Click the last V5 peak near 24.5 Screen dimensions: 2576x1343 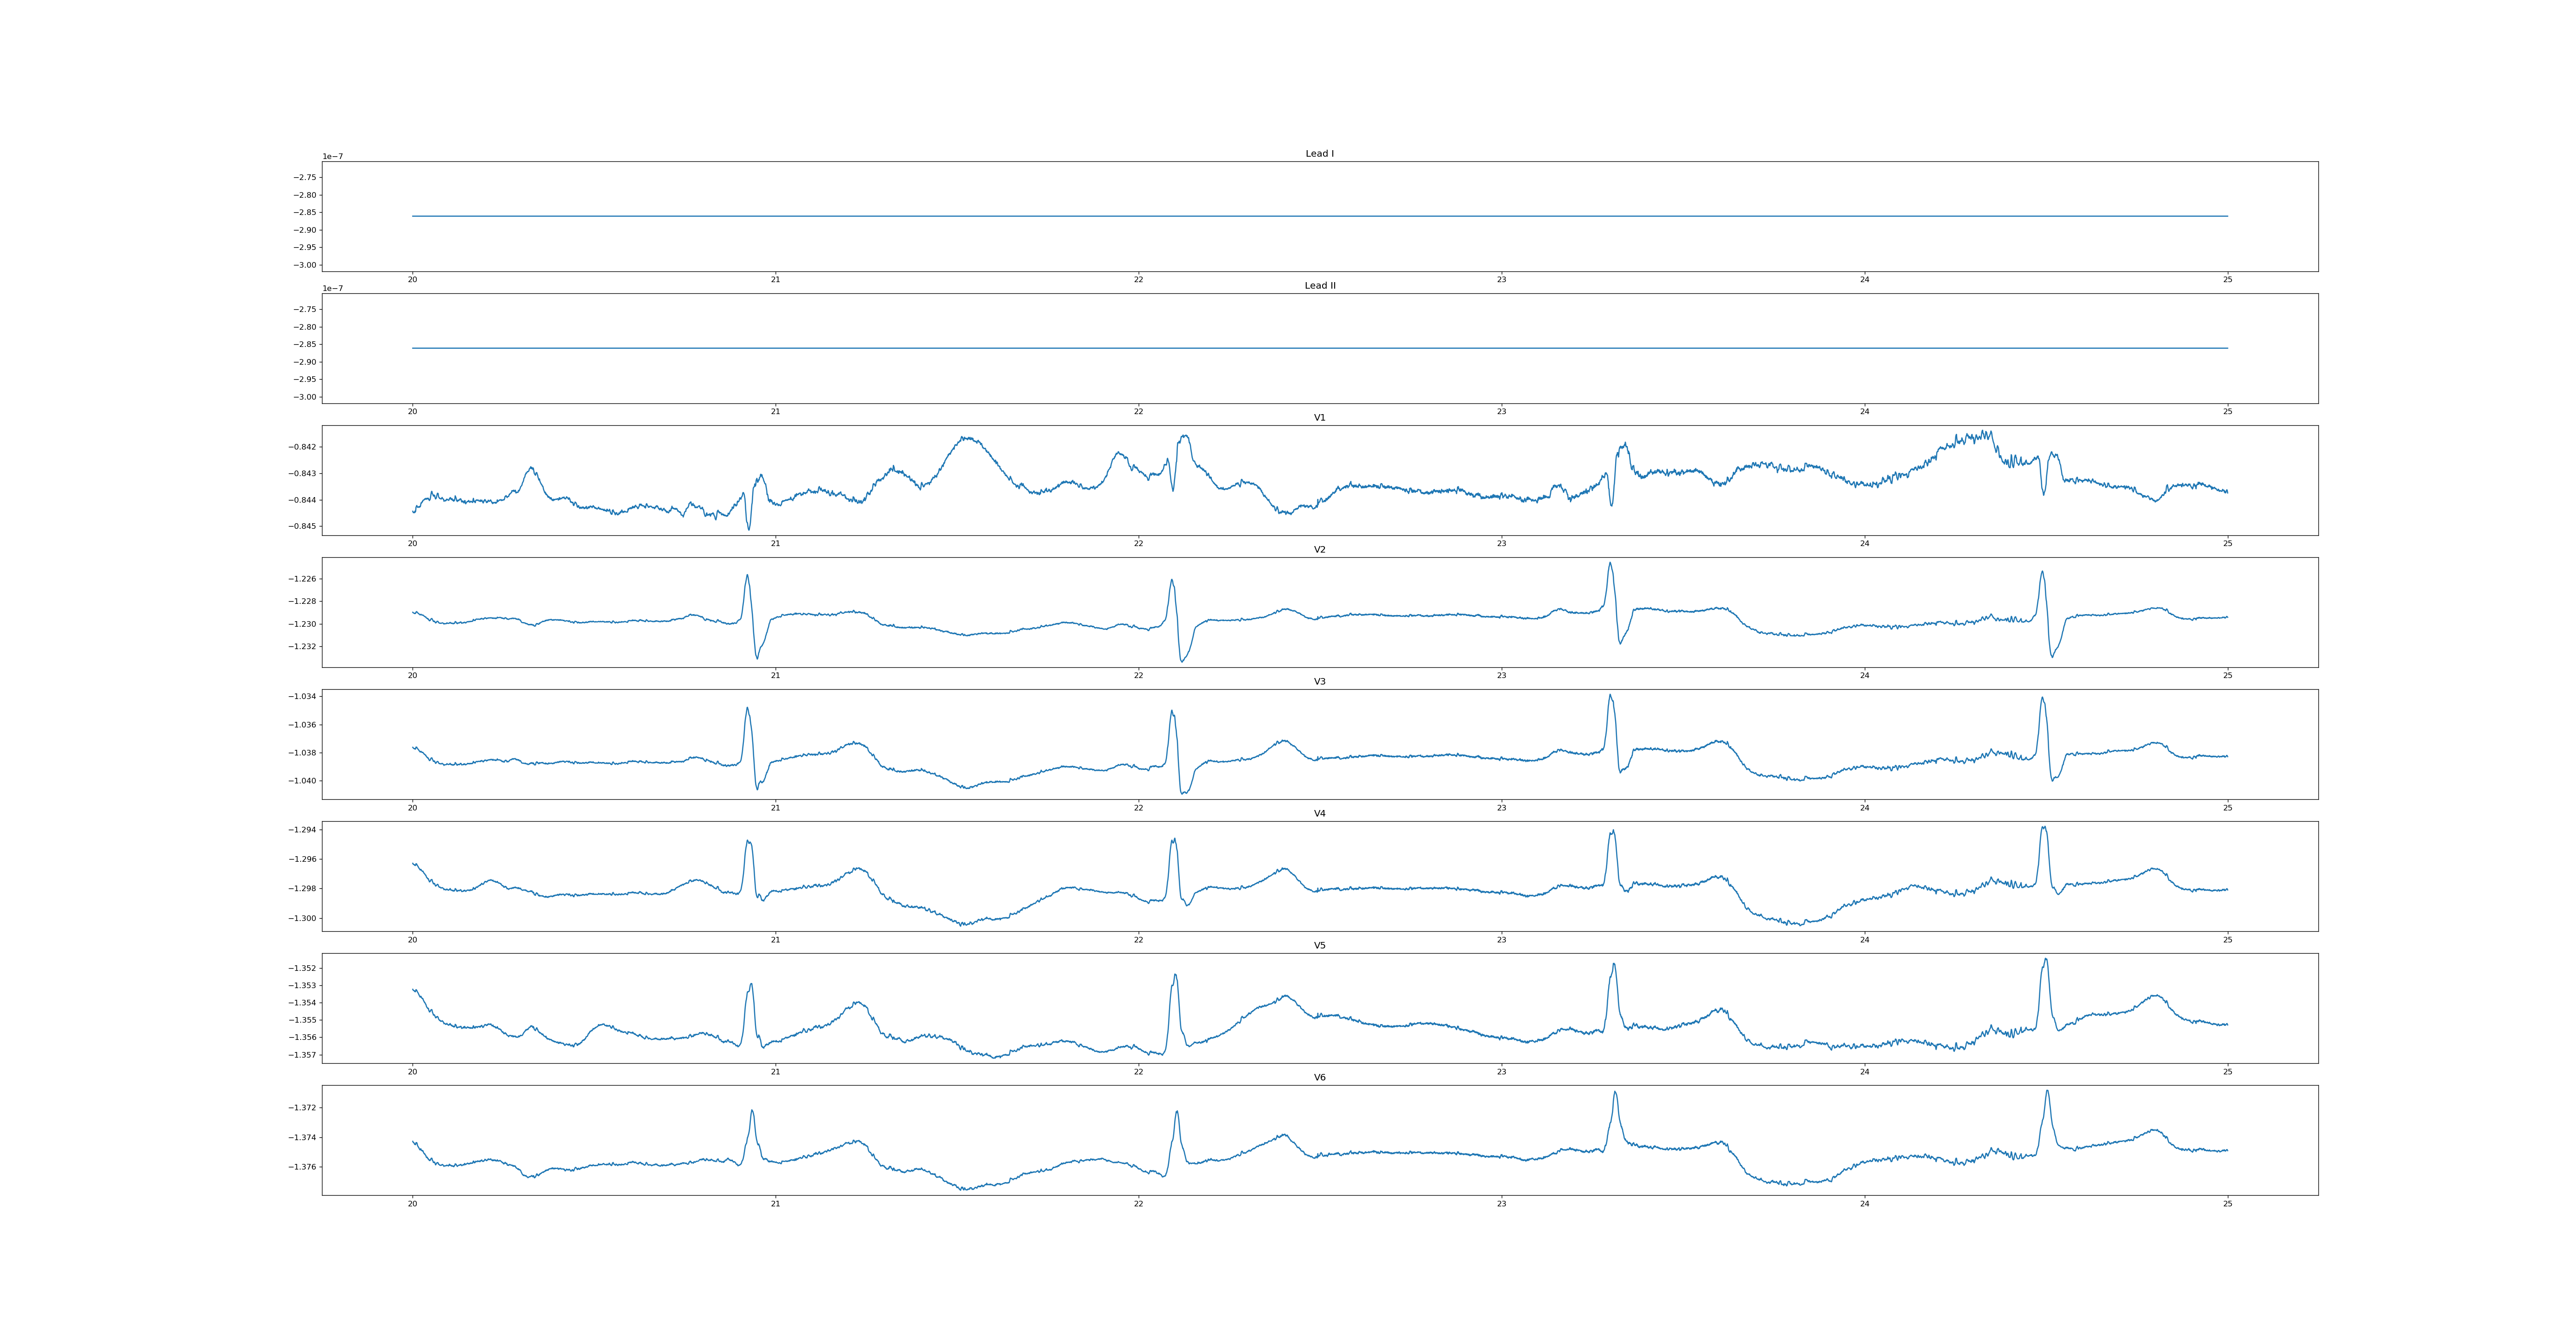(2045, 960)
